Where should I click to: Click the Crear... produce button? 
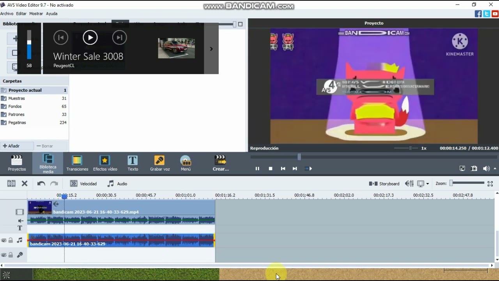[221, 163]
